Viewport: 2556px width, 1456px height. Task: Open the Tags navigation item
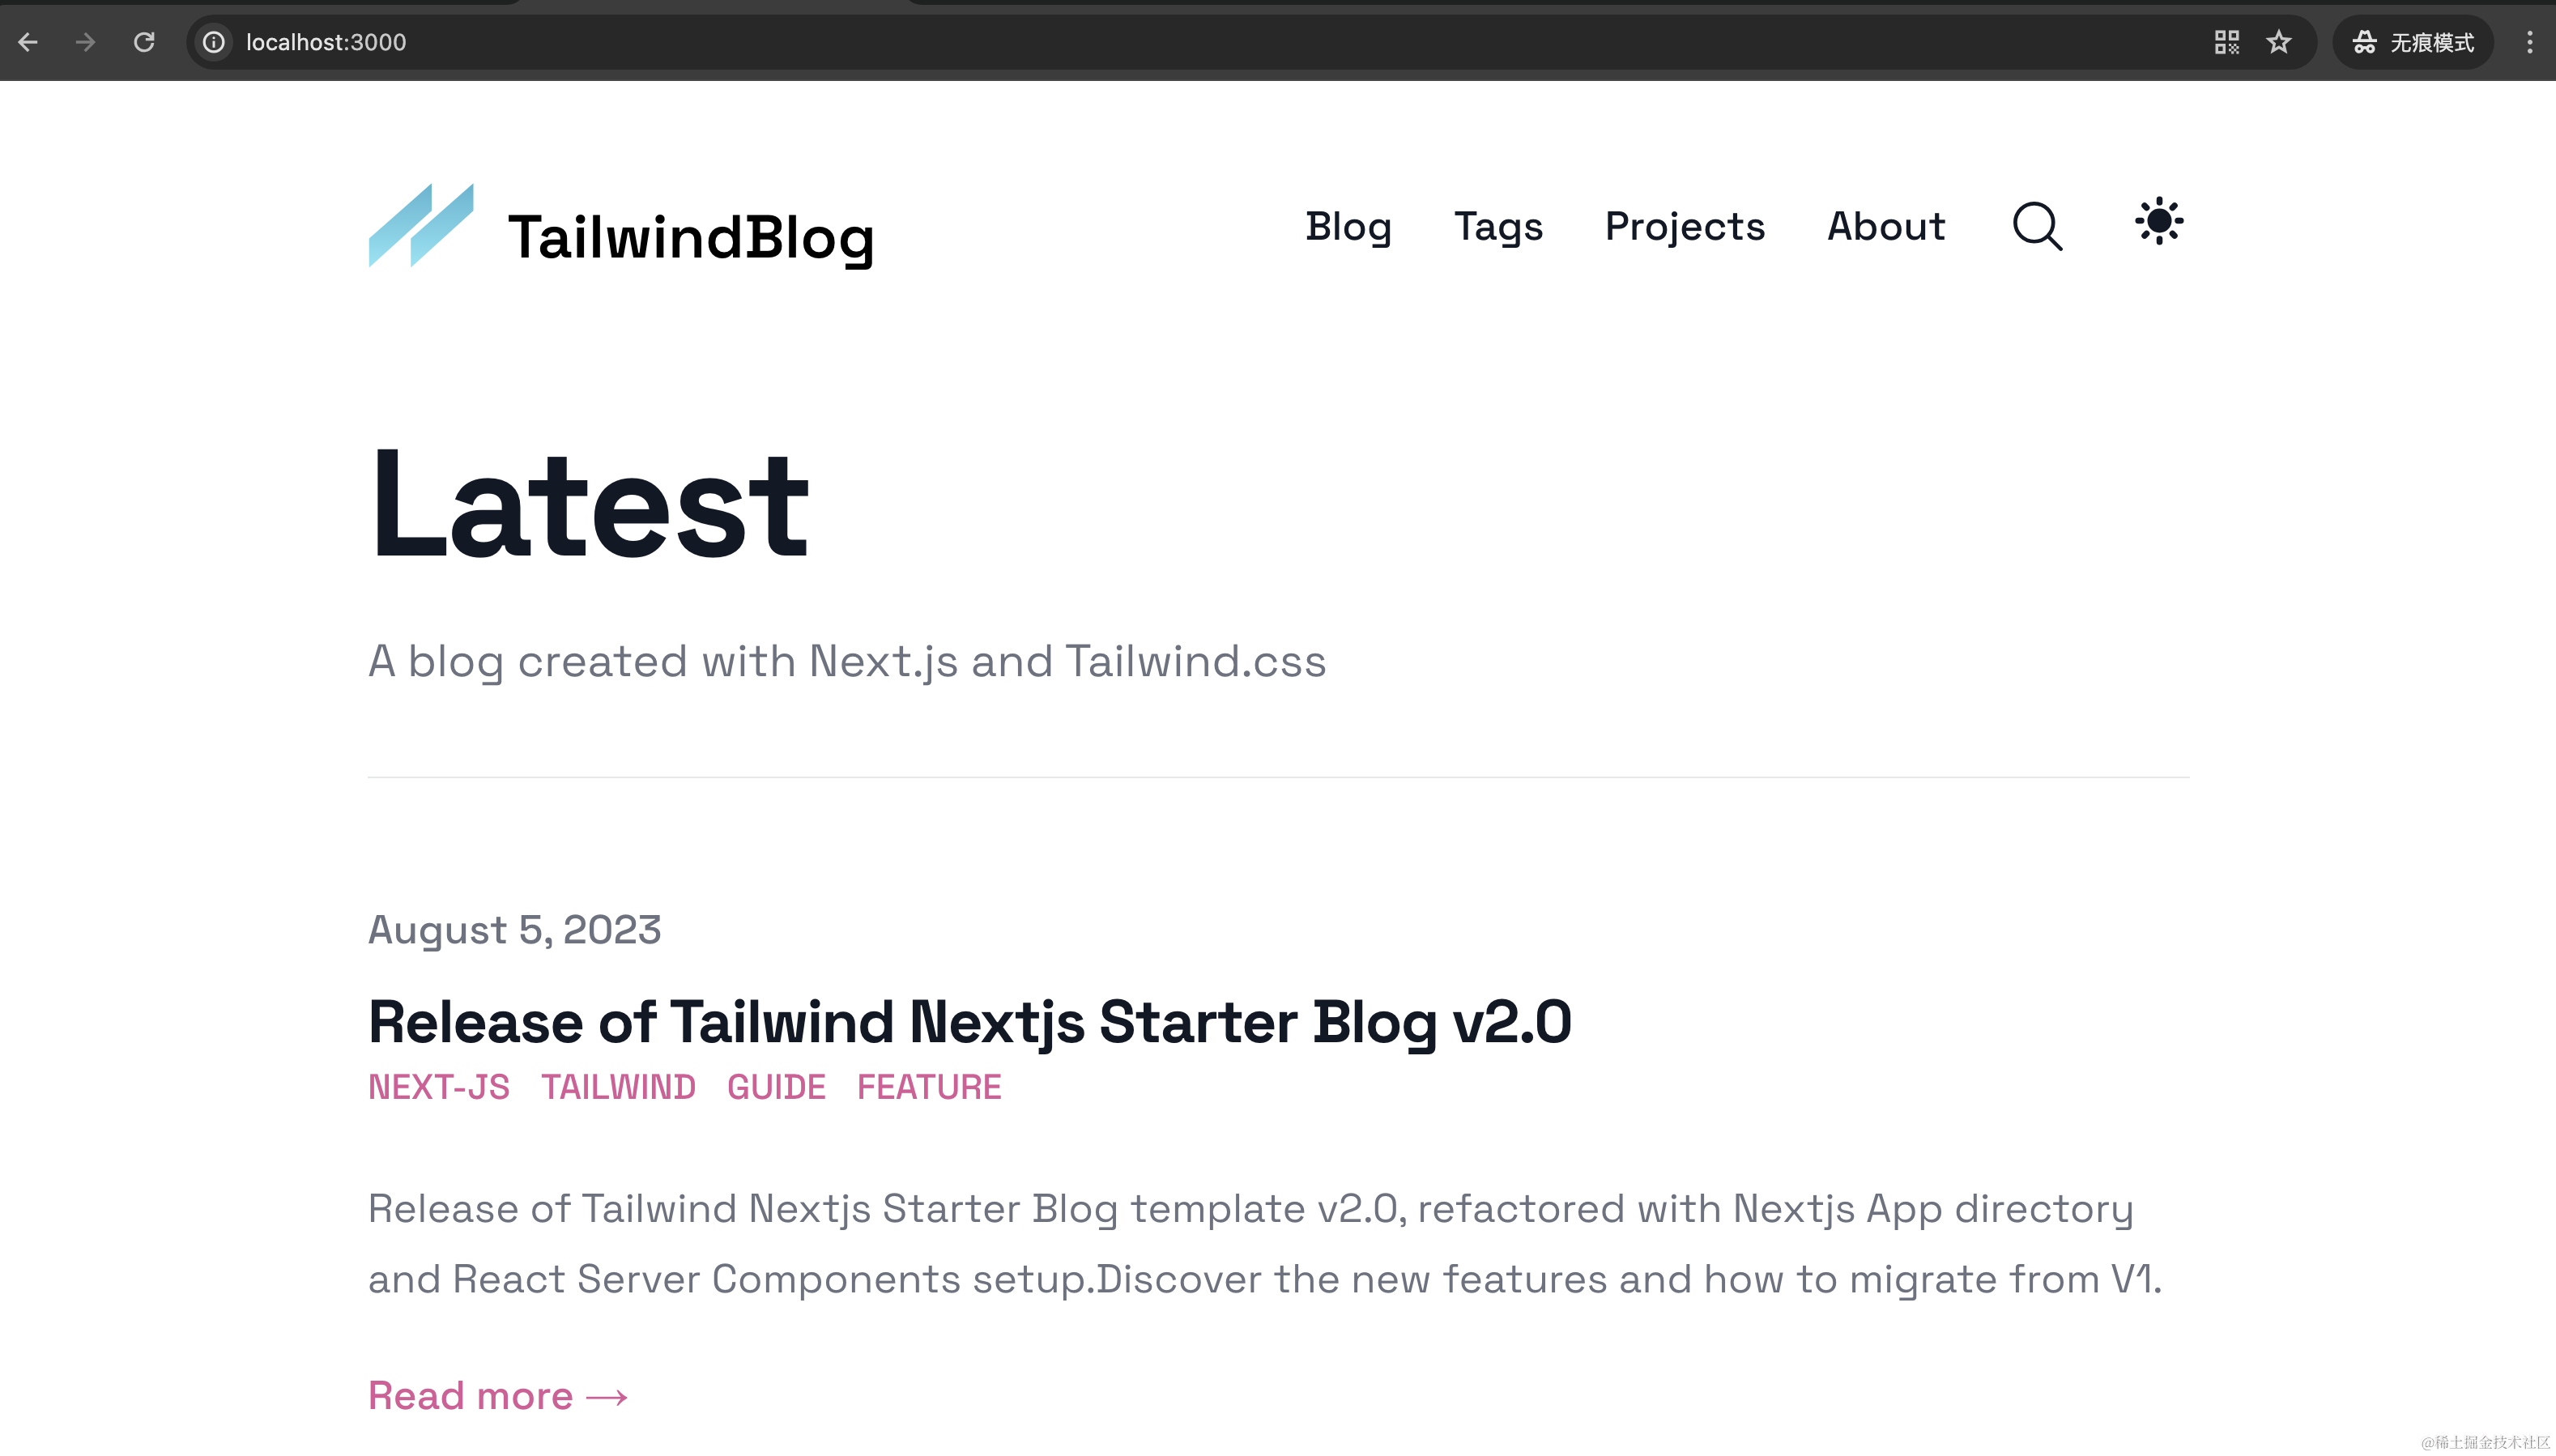click(x=1498, y=227)
